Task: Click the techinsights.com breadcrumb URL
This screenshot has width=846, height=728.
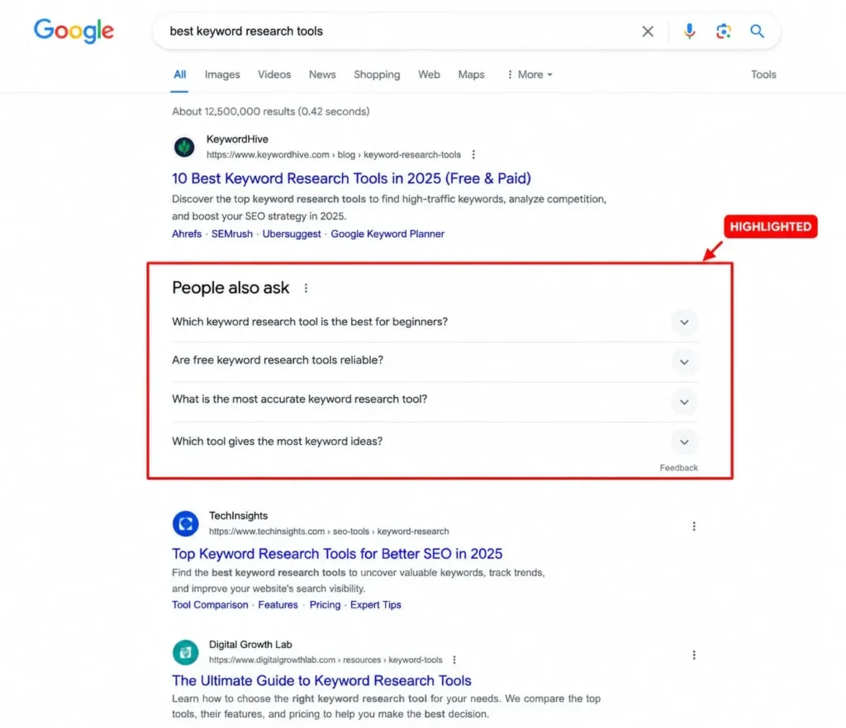Action: pos(329,532)
